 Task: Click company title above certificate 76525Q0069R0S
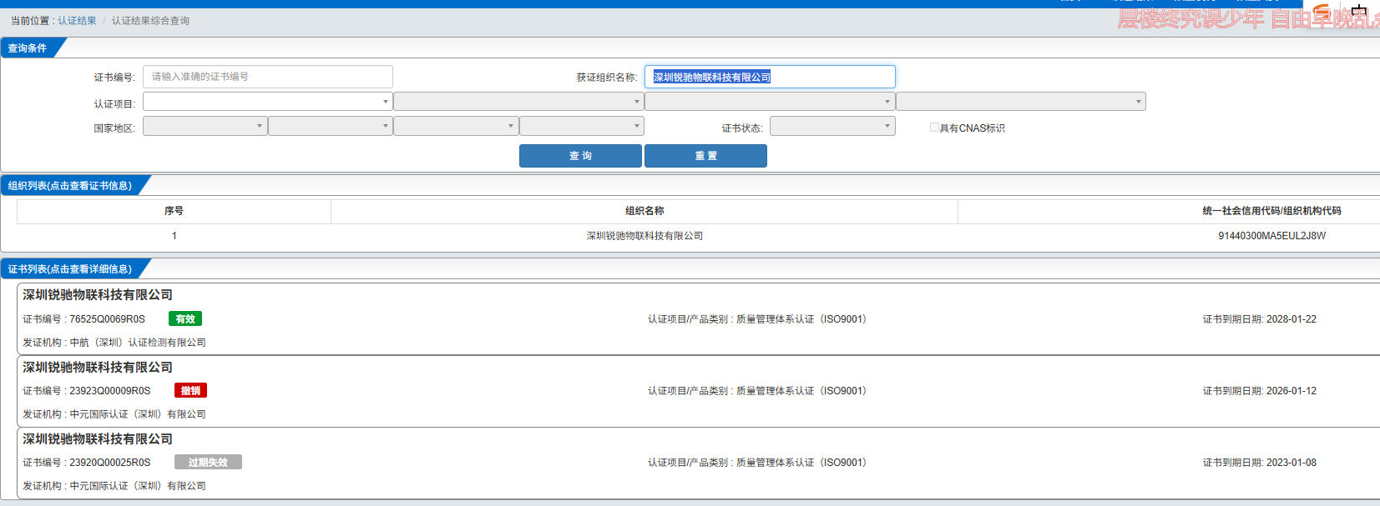coord(98,295)
